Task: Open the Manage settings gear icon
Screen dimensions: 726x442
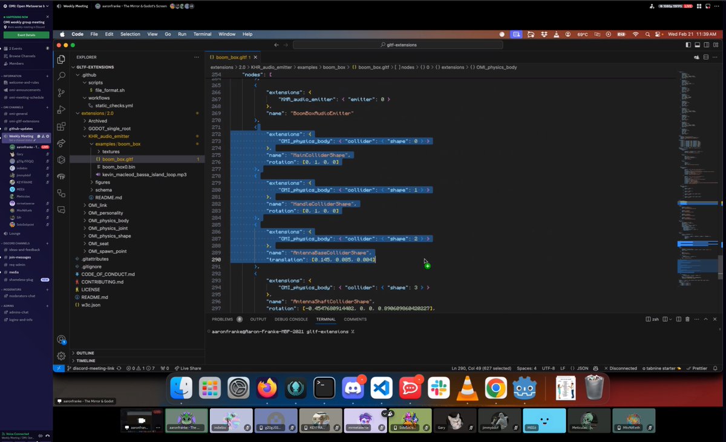Action: pyautogui.click(x=61, y=356)
